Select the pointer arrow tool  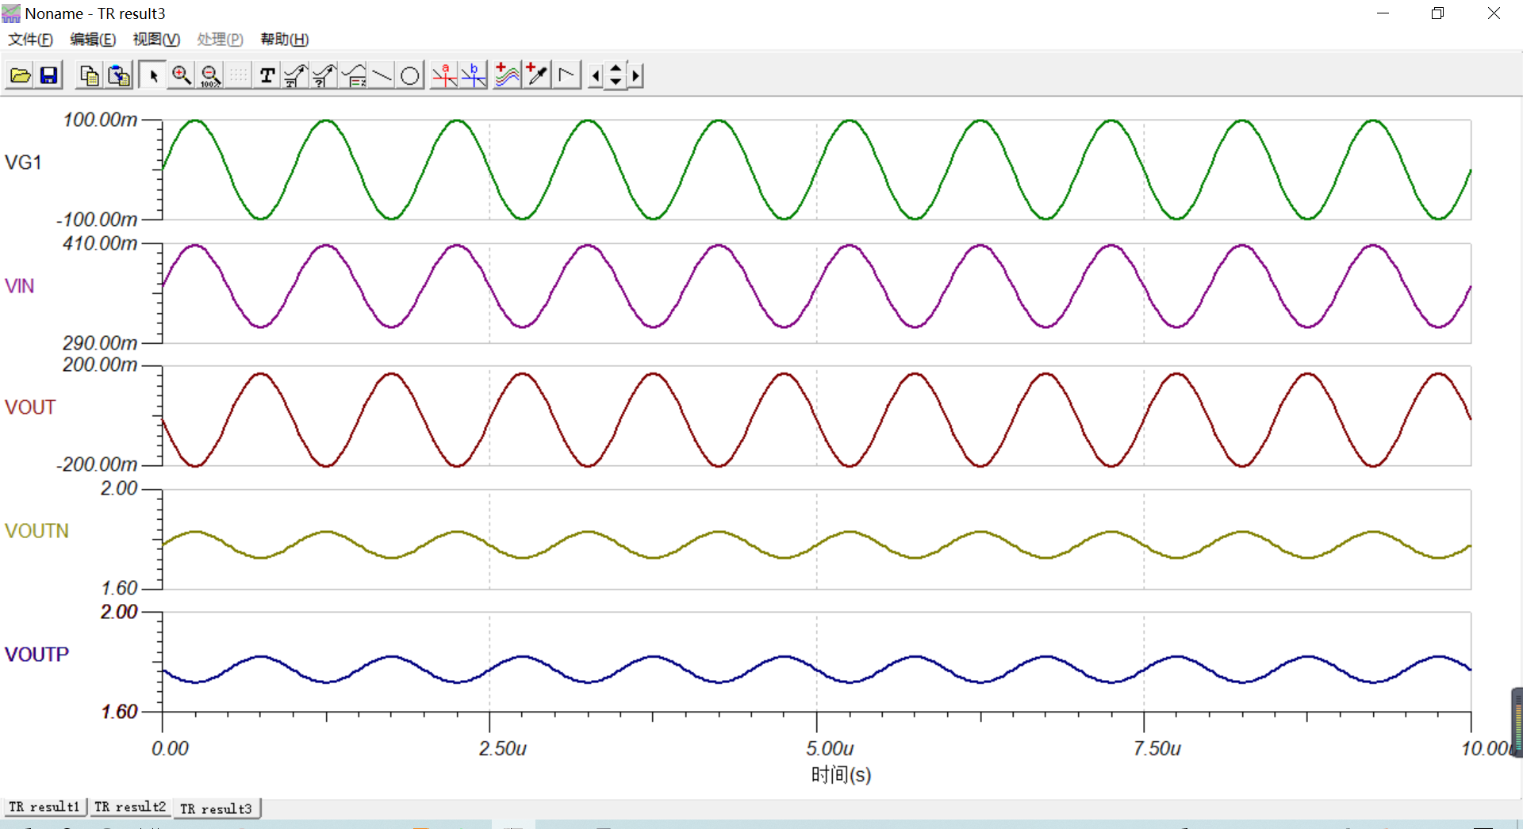(153, 76)
